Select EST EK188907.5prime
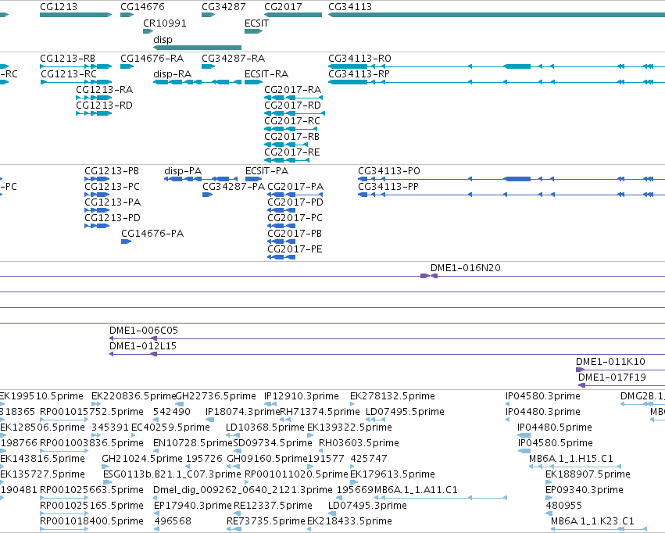This screenshot has width=665, height=533. pos(549,482)
